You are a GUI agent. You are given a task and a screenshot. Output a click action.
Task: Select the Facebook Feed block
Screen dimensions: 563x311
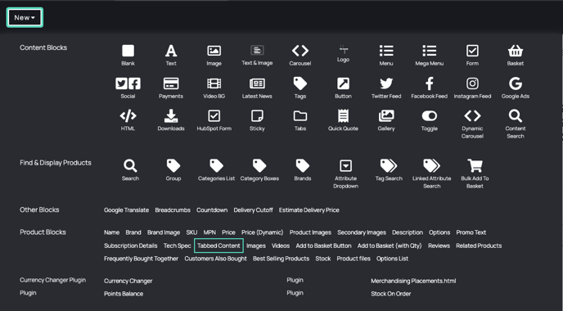coord(430,88)
